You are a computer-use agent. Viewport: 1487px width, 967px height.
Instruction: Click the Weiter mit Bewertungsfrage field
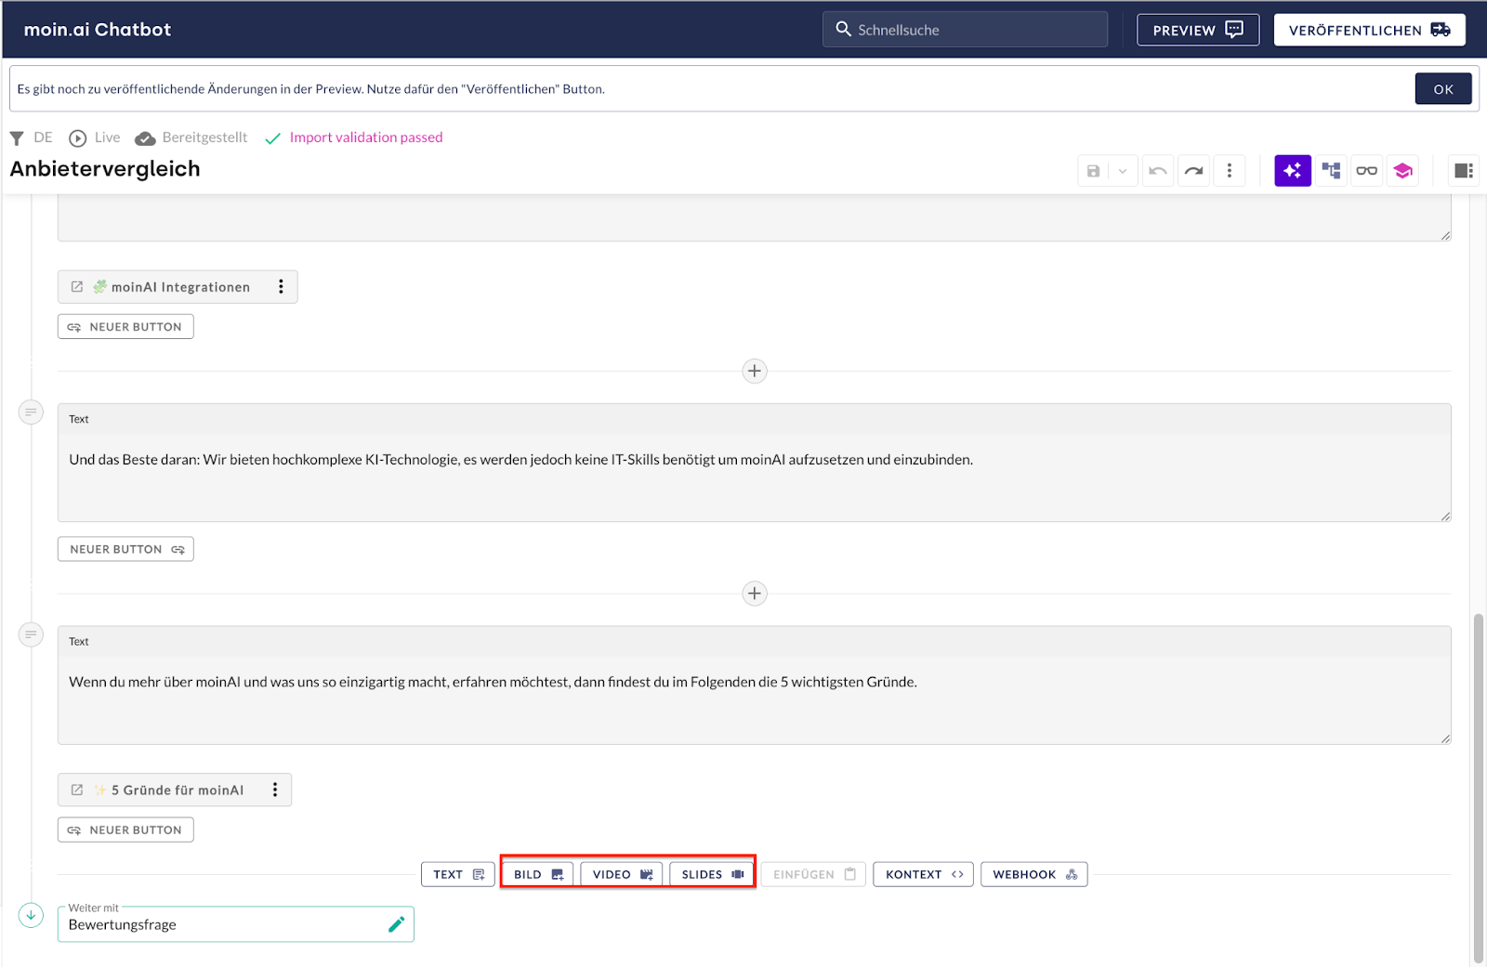tap(235, 924)
